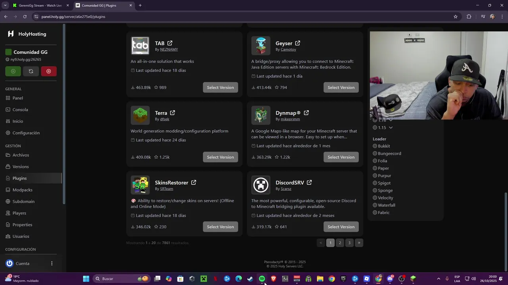This screenshot has height=285, width=508.
Task: Open Windows Start menu
Action: (86, 279)
